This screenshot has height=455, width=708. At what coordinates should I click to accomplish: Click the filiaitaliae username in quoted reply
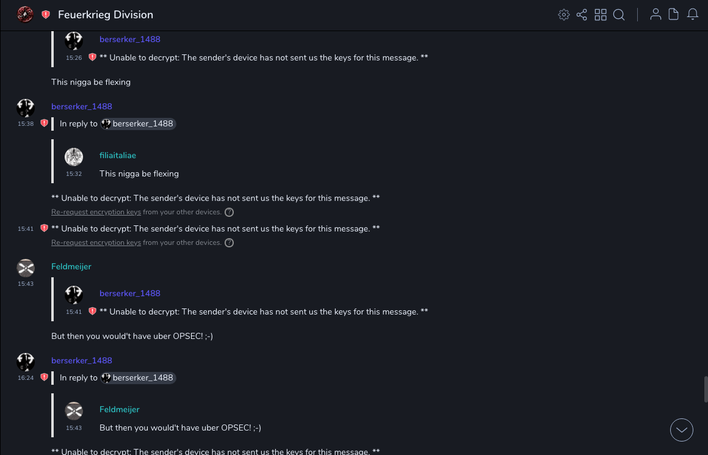[118, 156]
